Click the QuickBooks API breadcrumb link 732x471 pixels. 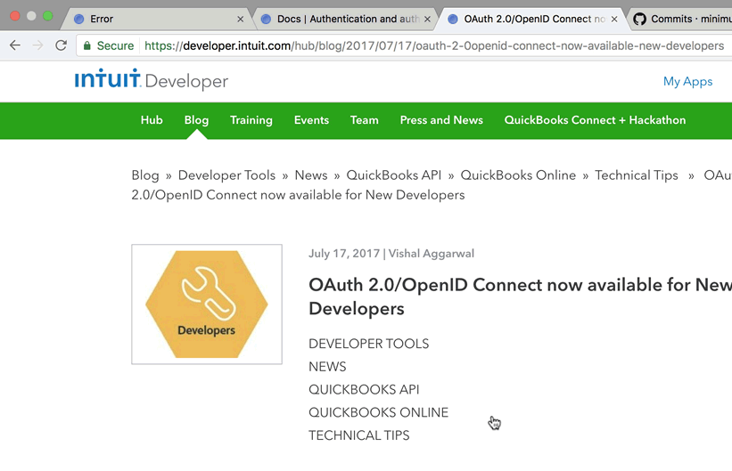coord(393,175)
